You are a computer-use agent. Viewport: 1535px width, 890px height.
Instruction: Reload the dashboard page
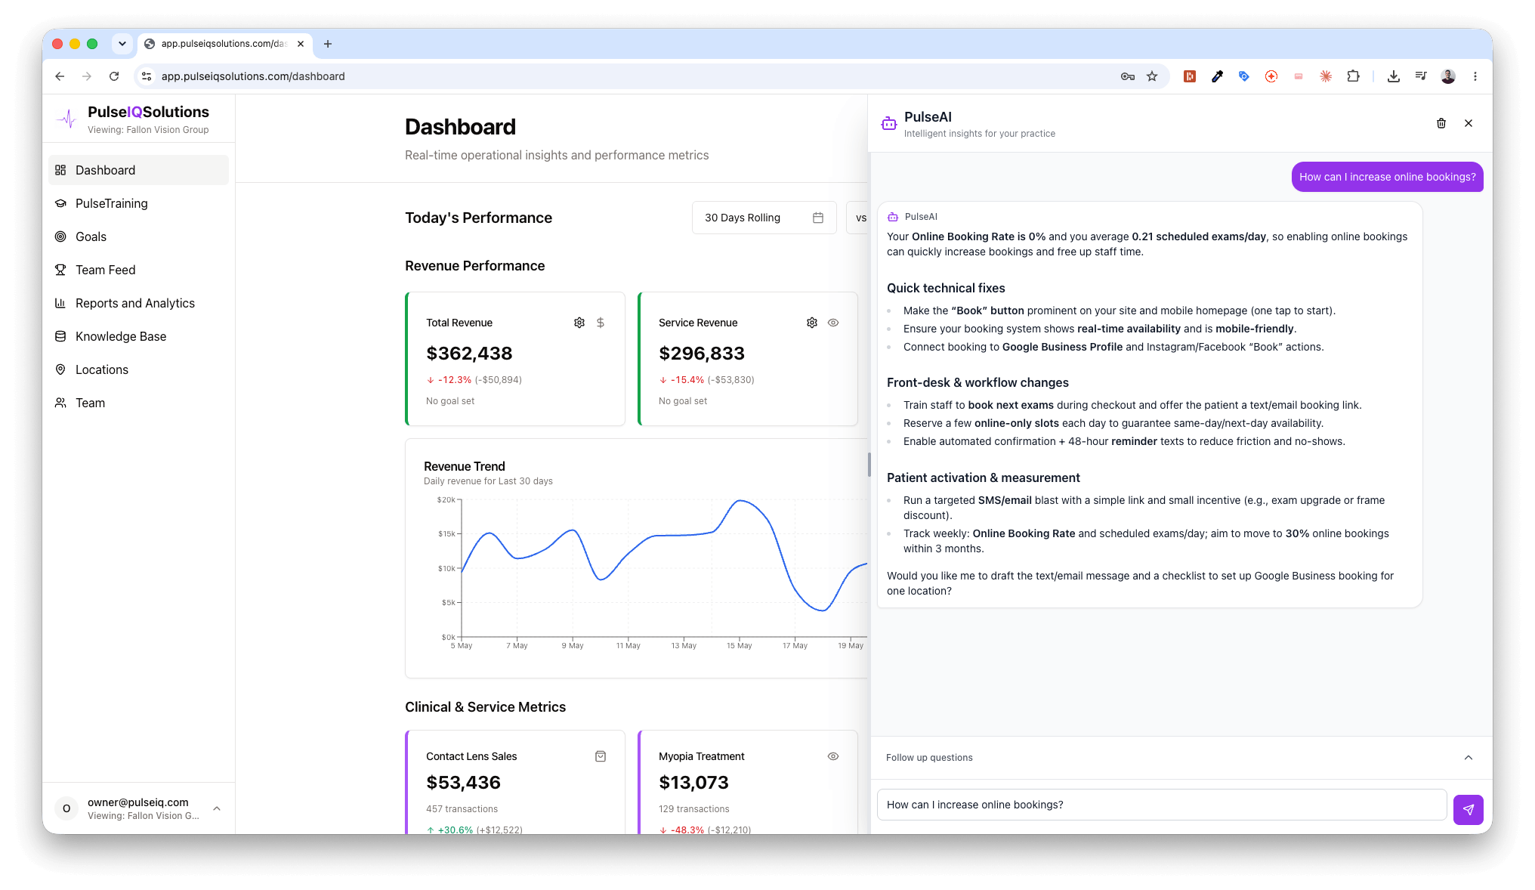coord(114,76)
